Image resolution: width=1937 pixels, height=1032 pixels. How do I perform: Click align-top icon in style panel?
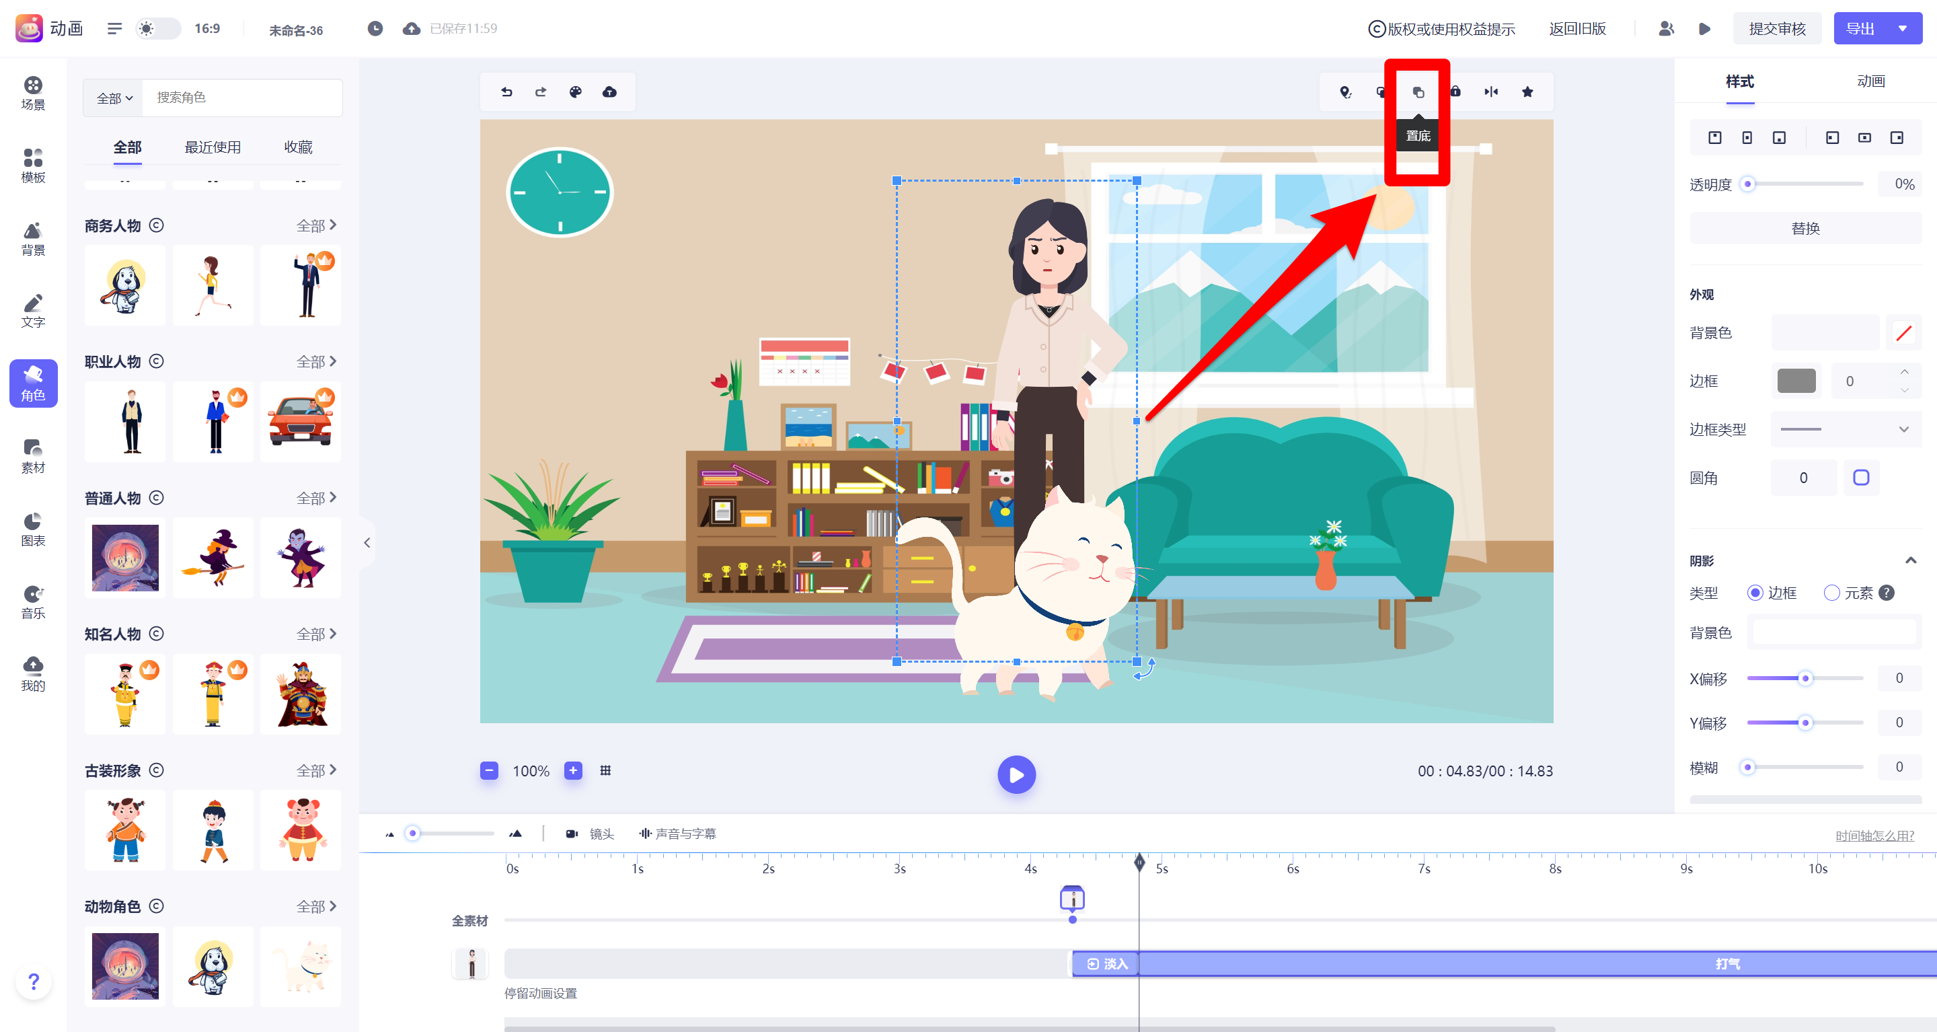pyautogui.click(x=1715, y=138)
